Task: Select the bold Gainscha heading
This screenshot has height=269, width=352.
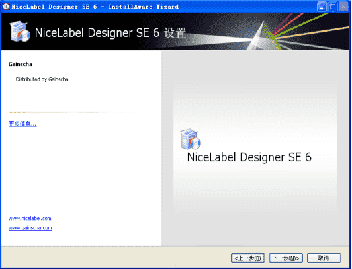Action: pyautogui.click(x=21, y=64)
